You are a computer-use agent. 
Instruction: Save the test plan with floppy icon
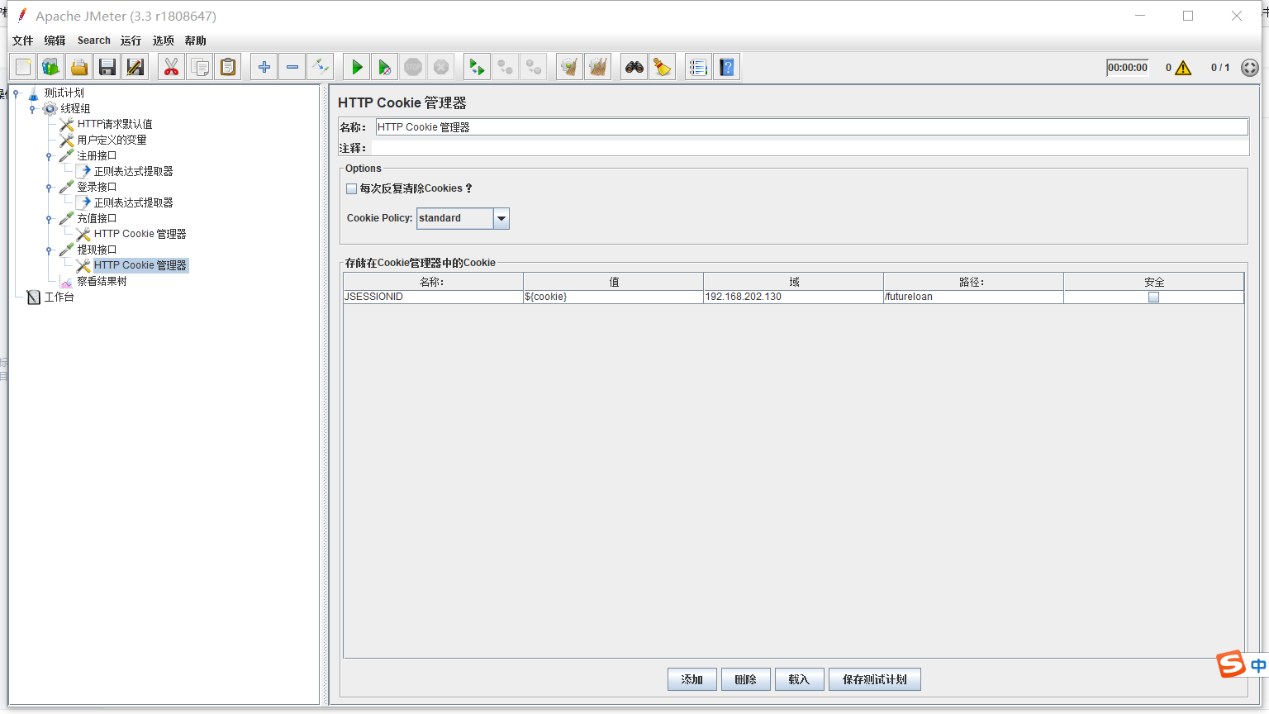pos(107,67)
